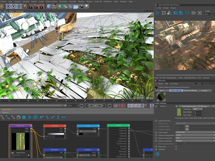The height and width of the screenshot is (161, 215).
Task: Start the Cycles 4D real-time preview play icon
Action: point(158,13)
